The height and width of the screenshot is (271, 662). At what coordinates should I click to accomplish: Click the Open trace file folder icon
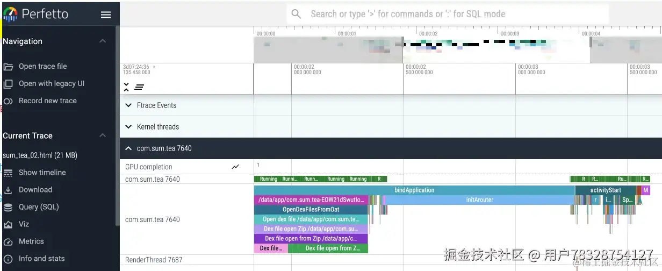click(x=8, y=67)
